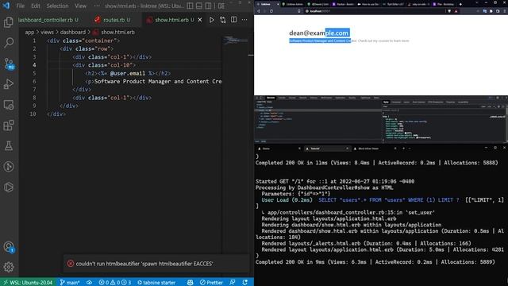Split the editor to the right

[x=233, y=20]
